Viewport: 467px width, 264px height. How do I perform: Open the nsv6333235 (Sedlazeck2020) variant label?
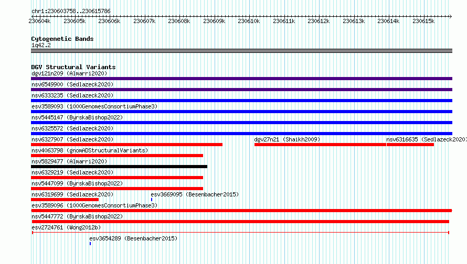pos(72,95)
